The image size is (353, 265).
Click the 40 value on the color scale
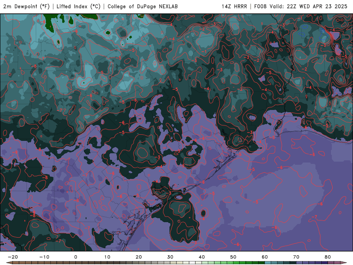click(x=202, y=257)
